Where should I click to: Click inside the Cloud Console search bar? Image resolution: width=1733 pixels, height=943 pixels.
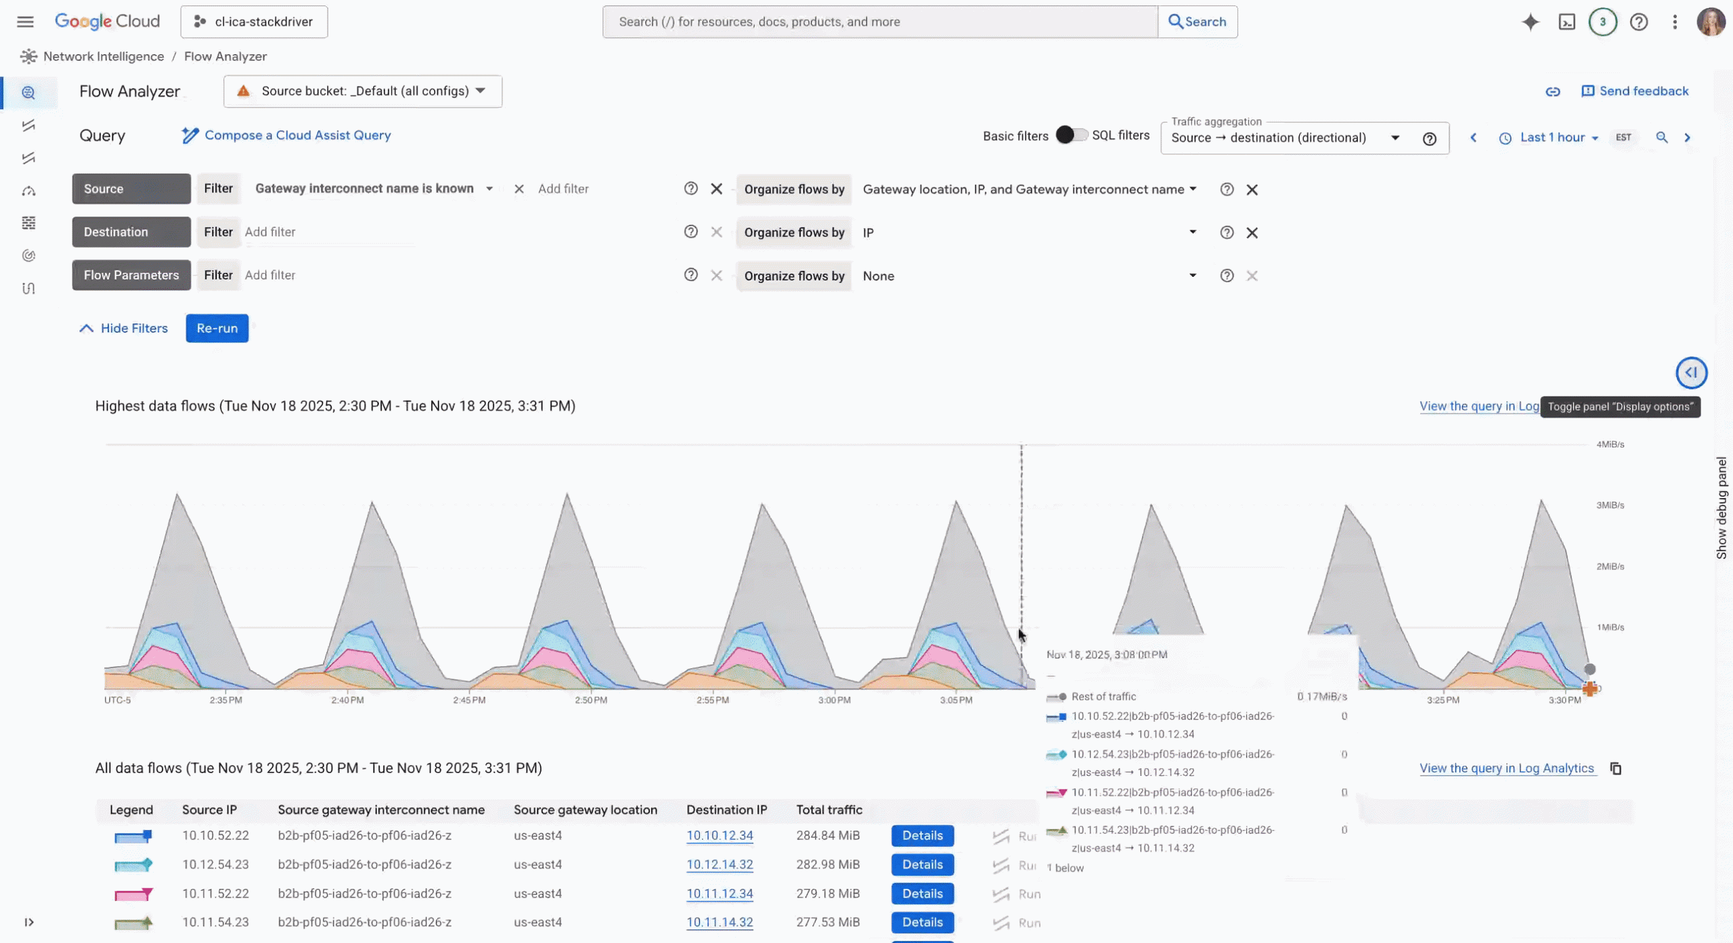[879, 22]
